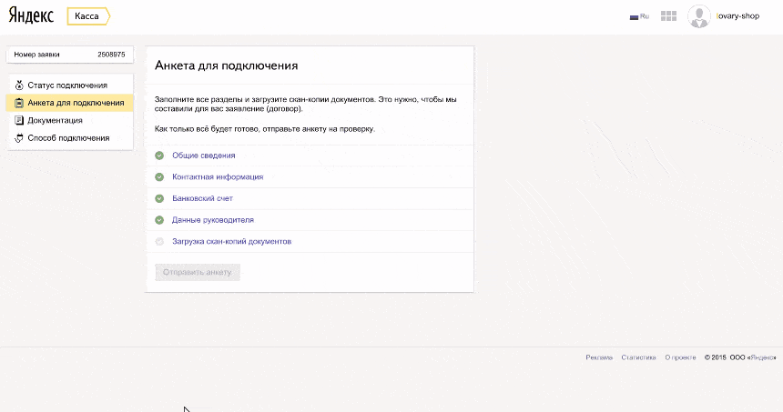Image resolution: width=783 pixels, height=412 pixels.
Task: Click the Касса service label
Action: pyautogui.click(x=87, y=16)
